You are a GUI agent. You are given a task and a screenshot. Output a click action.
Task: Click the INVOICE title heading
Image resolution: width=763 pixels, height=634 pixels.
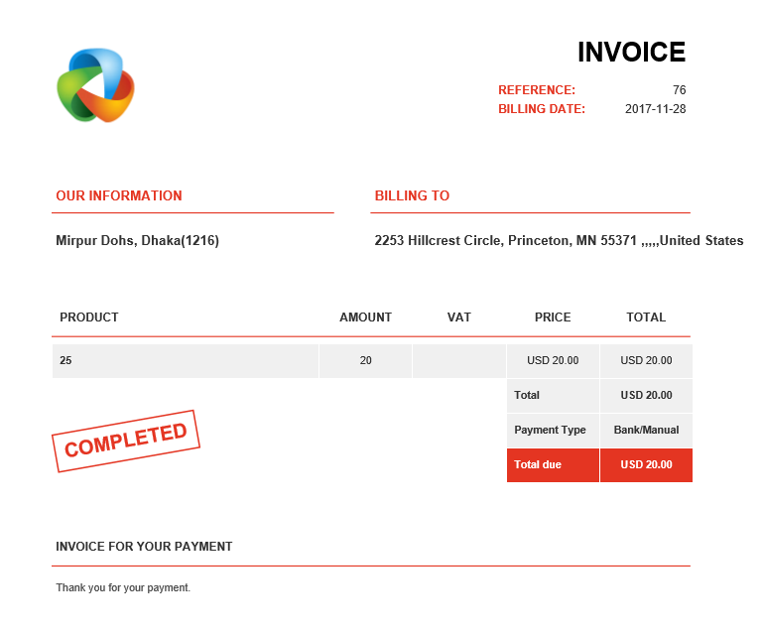(x=631, y=52)
